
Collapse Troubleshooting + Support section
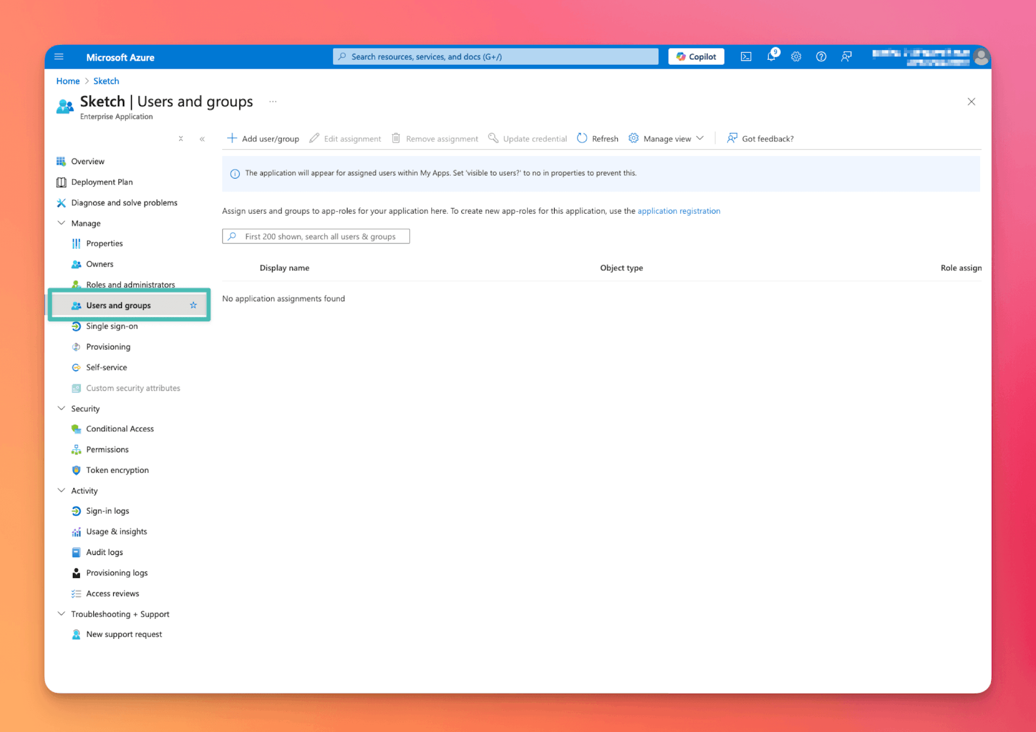tap(62, 614)
